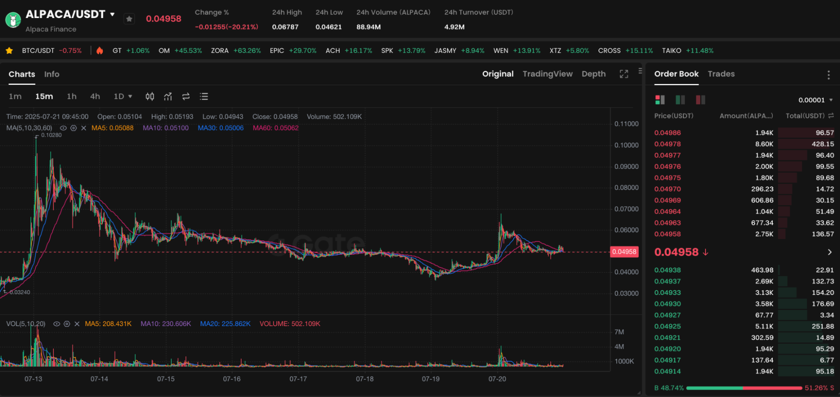This screenshot has height=397, width=840.
Task: Click the yellow favorites star in the ticker bar
Action: pyautogui.click(x=9, y=50)
